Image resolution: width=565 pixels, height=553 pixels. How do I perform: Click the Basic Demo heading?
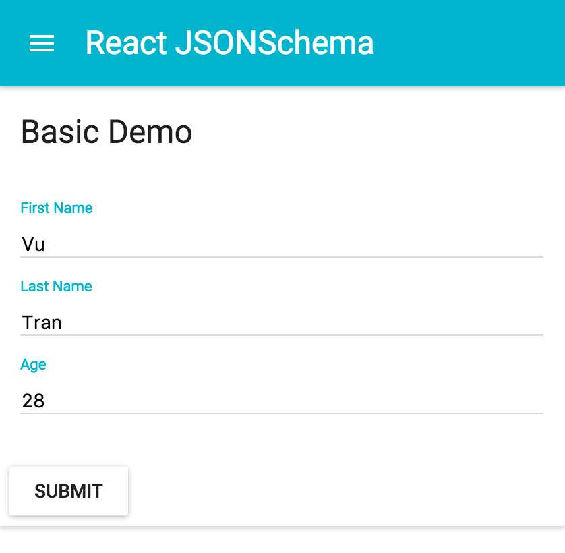coord(107,132)
